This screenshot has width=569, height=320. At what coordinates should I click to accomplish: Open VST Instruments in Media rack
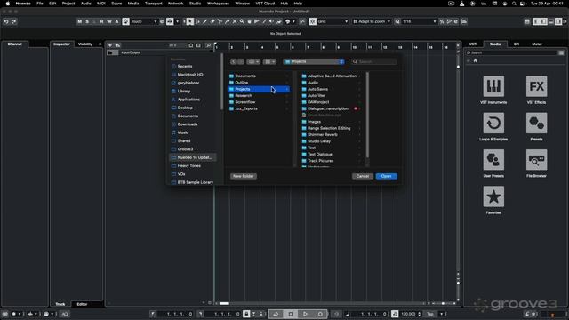(493, 86)
